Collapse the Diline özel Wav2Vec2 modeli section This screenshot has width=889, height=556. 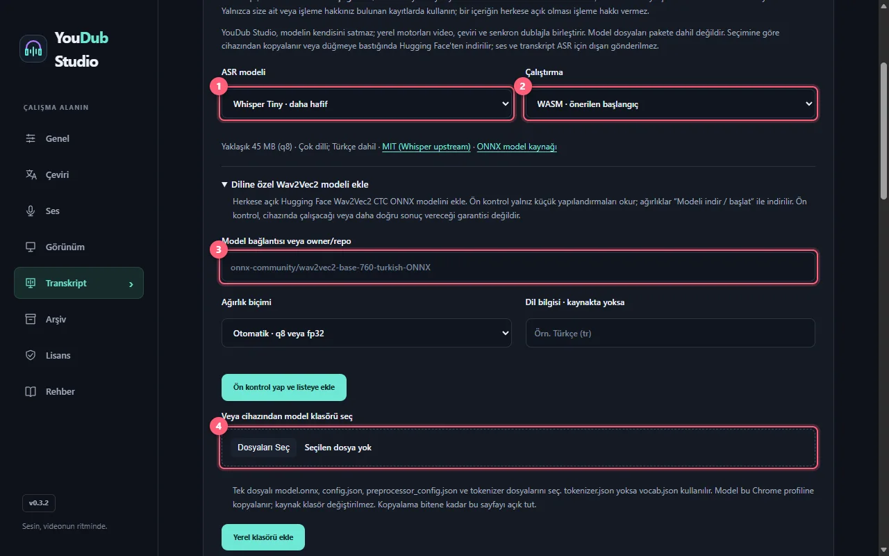coord(295,184)
